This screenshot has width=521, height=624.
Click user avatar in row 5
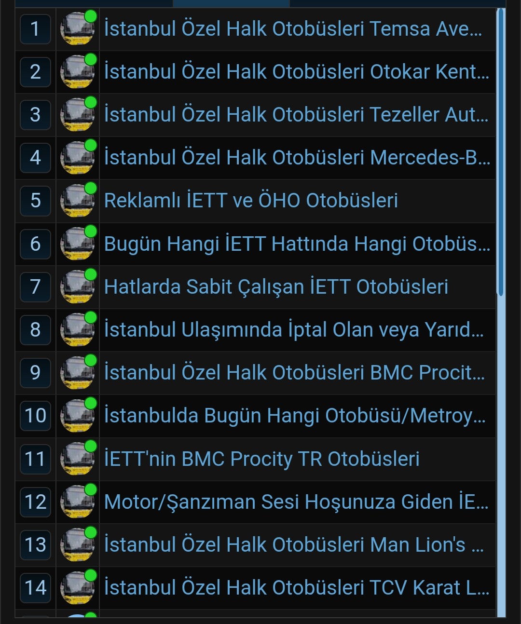click(77, 201)
